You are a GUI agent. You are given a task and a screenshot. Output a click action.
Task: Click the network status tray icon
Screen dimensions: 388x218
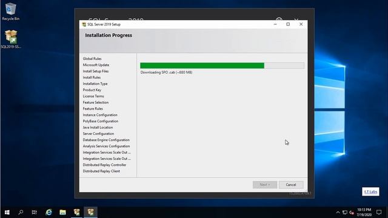pos(345,213)
